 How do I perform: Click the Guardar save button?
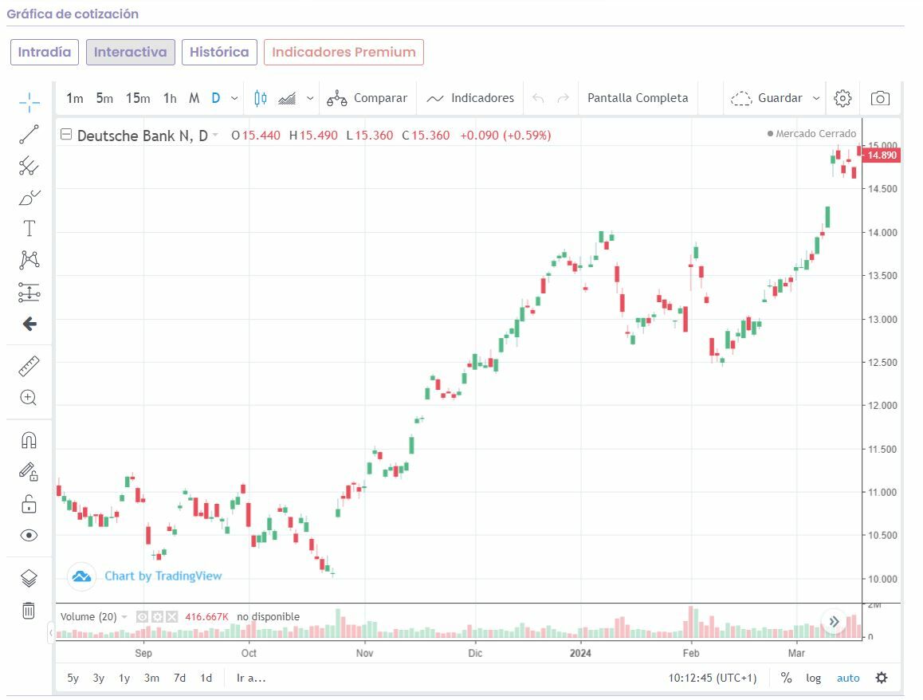[767, 98]
